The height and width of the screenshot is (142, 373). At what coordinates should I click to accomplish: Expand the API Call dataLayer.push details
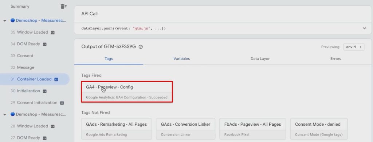pos(364,28)
